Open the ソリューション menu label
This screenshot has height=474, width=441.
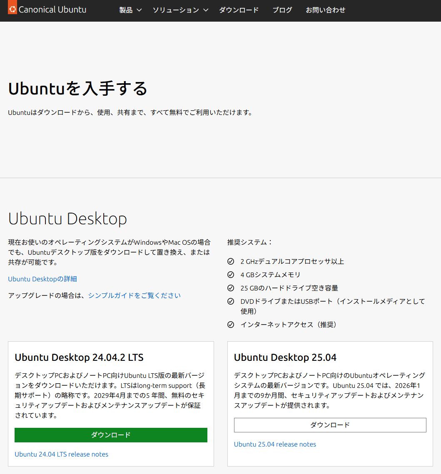pos(176,10)
